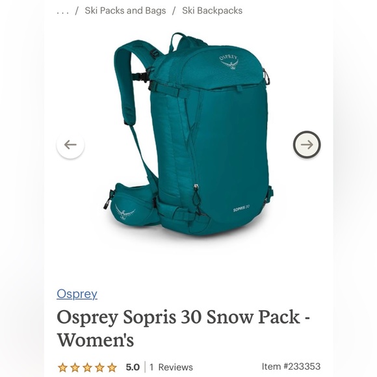Click the fifth rating star
This screenshot has width=377, height=377.
coord(112,367)
